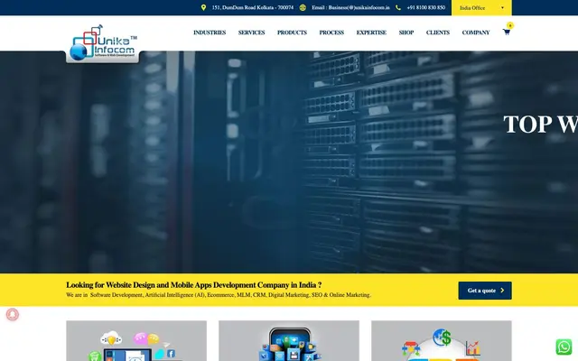
Task: Click the +91 8100 830 850 phone number
Action: pos(425,7)
